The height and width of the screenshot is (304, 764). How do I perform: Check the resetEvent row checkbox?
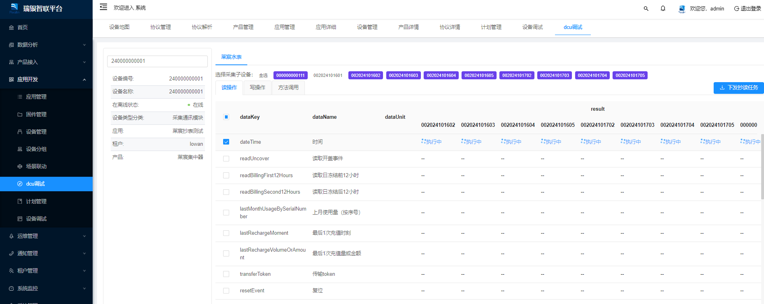226,291
